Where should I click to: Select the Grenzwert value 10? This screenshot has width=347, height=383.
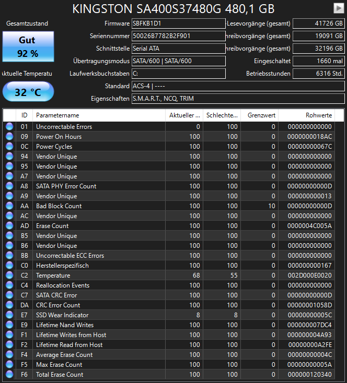click(x=272, y=206)
